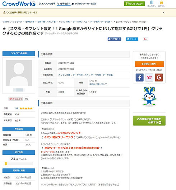Open データ検索・データ収集 breadcrumb link
Viewport: 176px width, 190px height.
[100, 22]
